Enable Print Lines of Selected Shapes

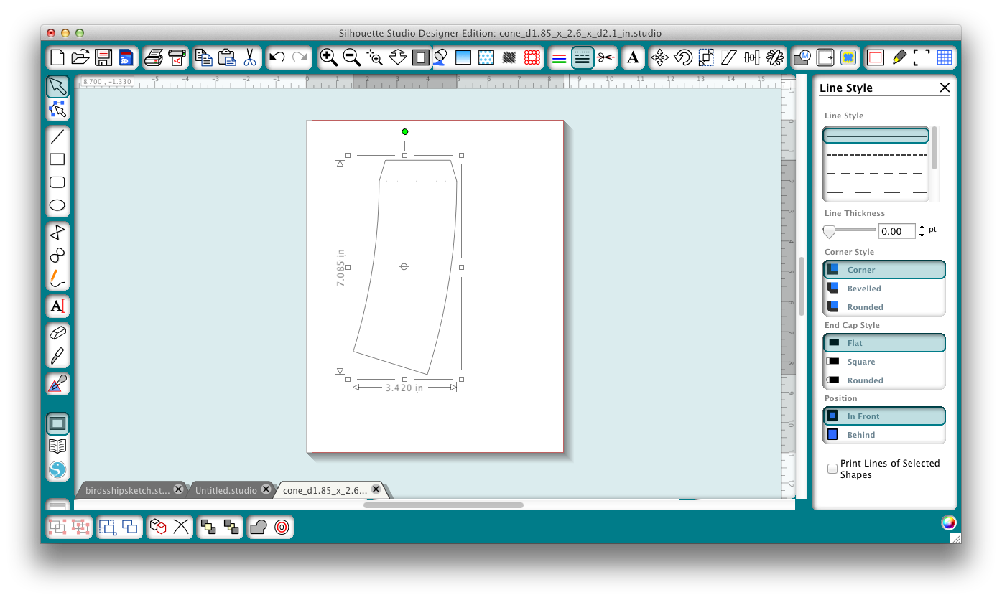[x=832, y=468]
